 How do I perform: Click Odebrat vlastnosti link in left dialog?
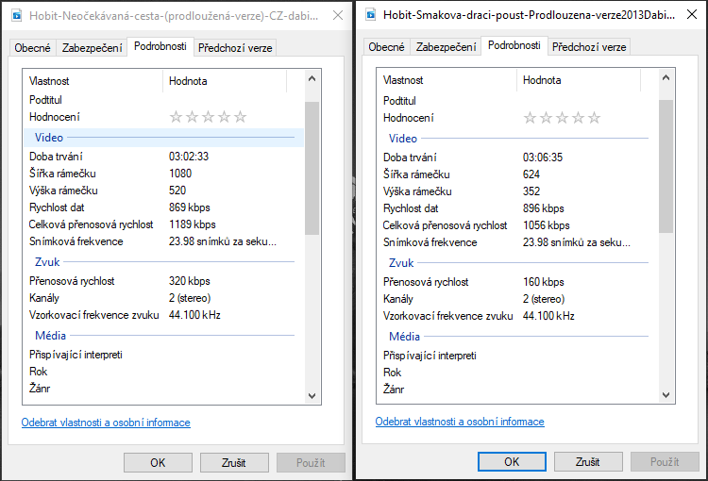[x=106, y=423]
